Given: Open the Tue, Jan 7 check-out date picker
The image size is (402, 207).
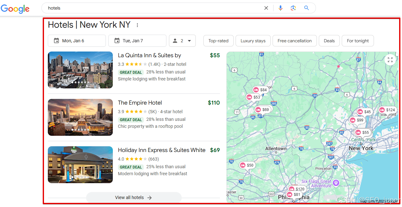Looking at the screenshot, I should 137,41.
